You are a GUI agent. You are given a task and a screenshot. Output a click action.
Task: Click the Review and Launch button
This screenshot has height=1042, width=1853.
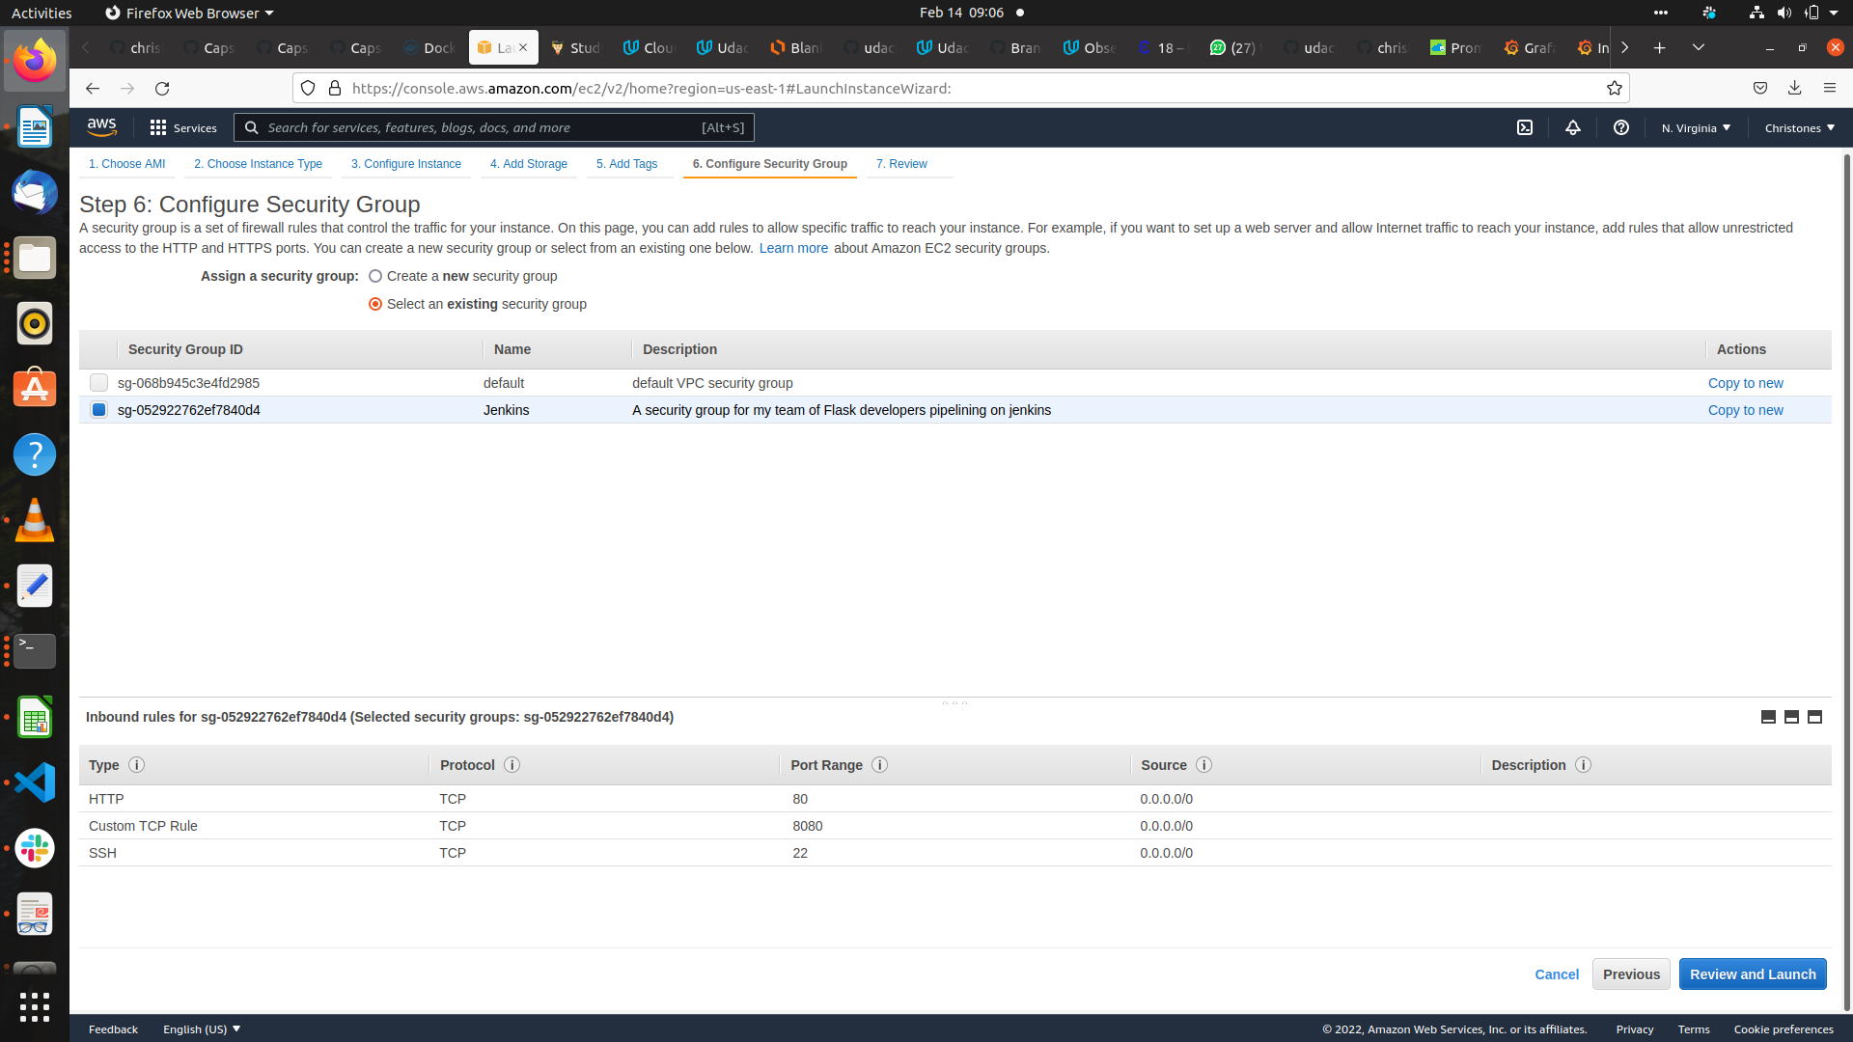[x=1753, y=974]
